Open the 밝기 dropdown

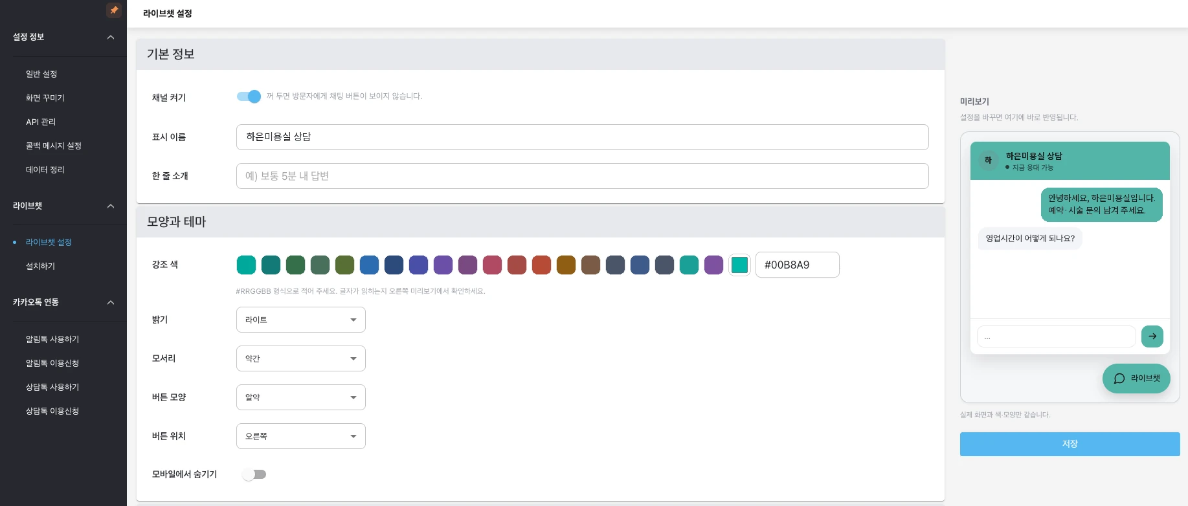point(301,320)
